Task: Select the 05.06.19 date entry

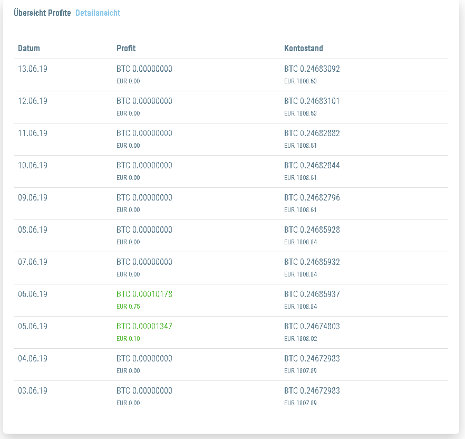Action: pyautogui.click(x=33, y=326)
